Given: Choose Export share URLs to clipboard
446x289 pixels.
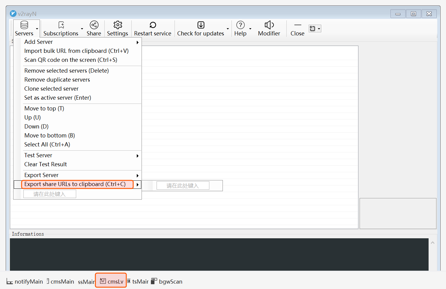Looking at the screenshot, I should (x=75, y=184).
